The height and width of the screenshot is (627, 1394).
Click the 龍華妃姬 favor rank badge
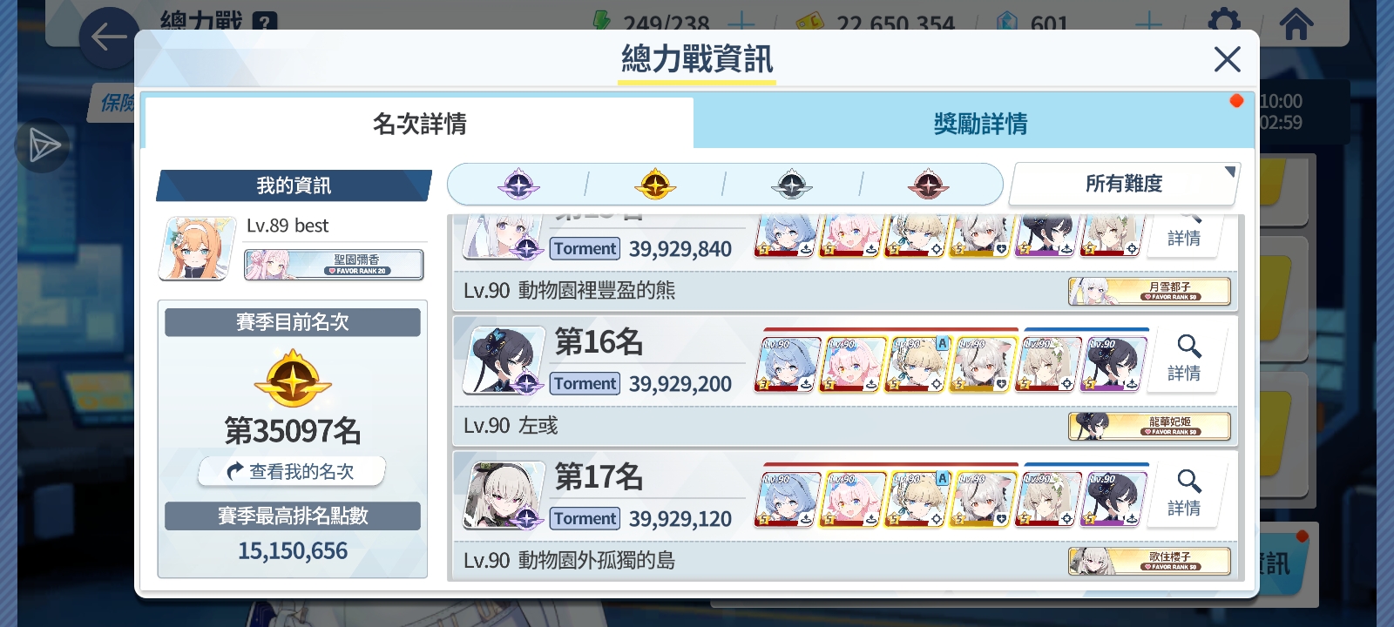tap(1149, 426)
